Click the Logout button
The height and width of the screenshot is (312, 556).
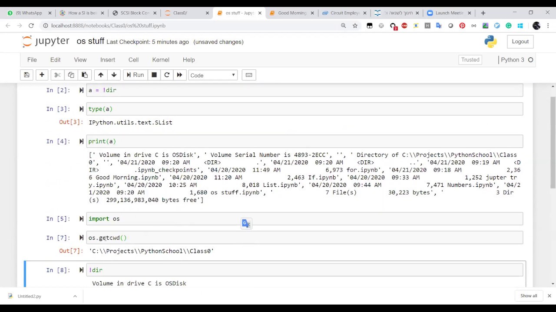(x=520, y=42)
